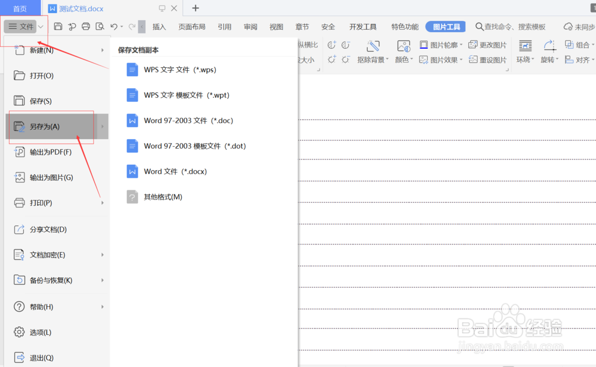The image size is (596, 367).
Task: Click the 文件 hamburger menu button
Action: 20,27
